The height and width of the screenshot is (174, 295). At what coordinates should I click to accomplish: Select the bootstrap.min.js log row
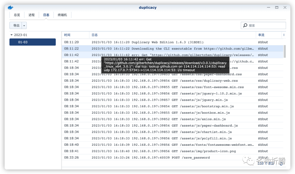[173, 106]
